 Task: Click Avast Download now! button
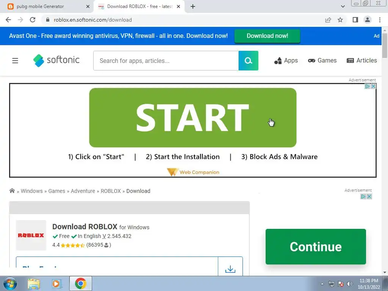tap(267, 36)
